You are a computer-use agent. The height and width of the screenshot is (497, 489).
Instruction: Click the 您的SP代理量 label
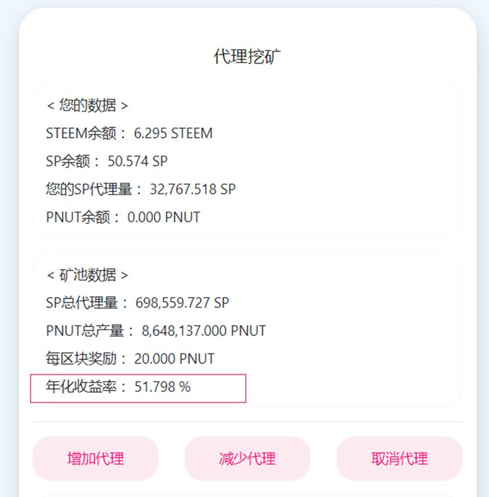pos(94,189)
